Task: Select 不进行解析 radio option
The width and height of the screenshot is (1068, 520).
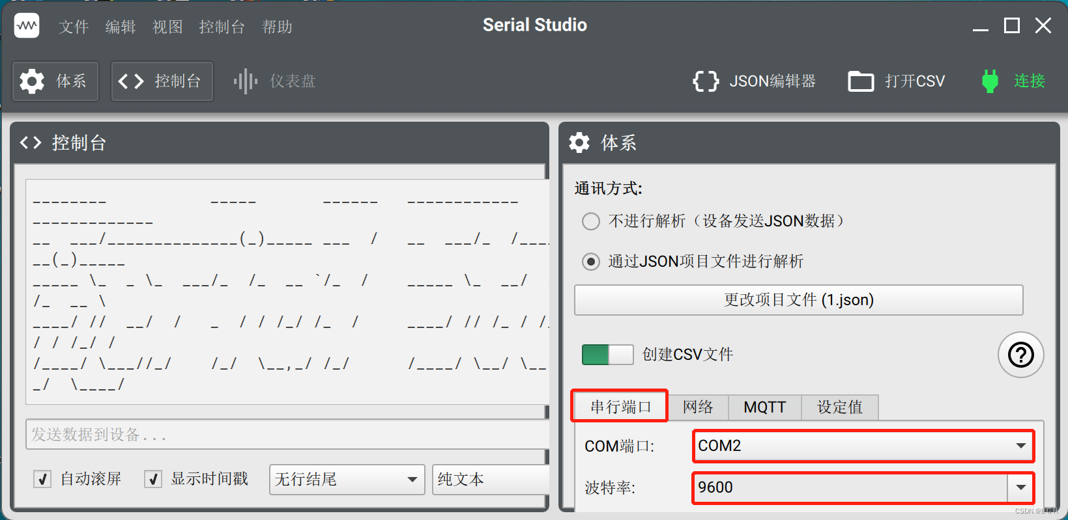Action: [591, 221]
